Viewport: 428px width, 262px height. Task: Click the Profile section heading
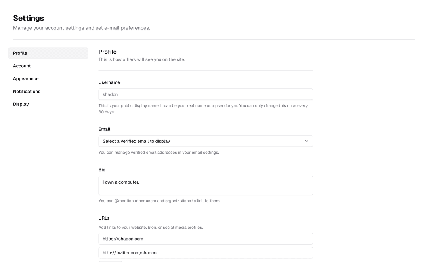(107, 52)
